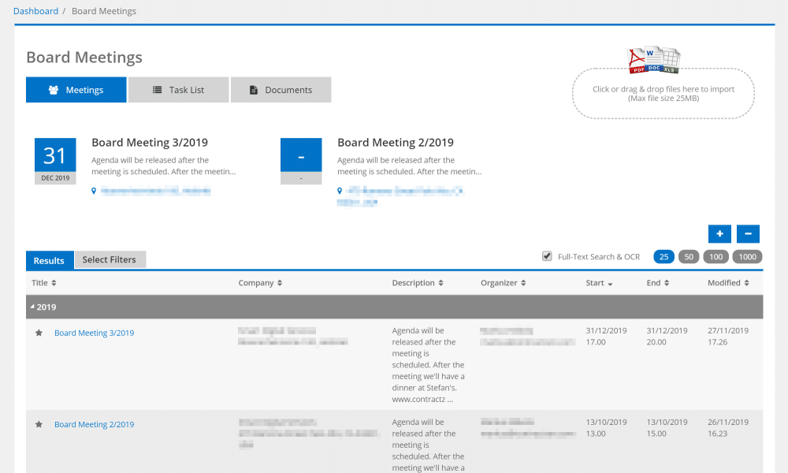Open the Dashboard breadcrumb link
Image resolution: width=788 pixels, height=473 pixels.
(35, 11)
